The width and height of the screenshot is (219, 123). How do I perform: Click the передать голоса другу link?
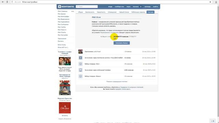[x=123, y=89]
